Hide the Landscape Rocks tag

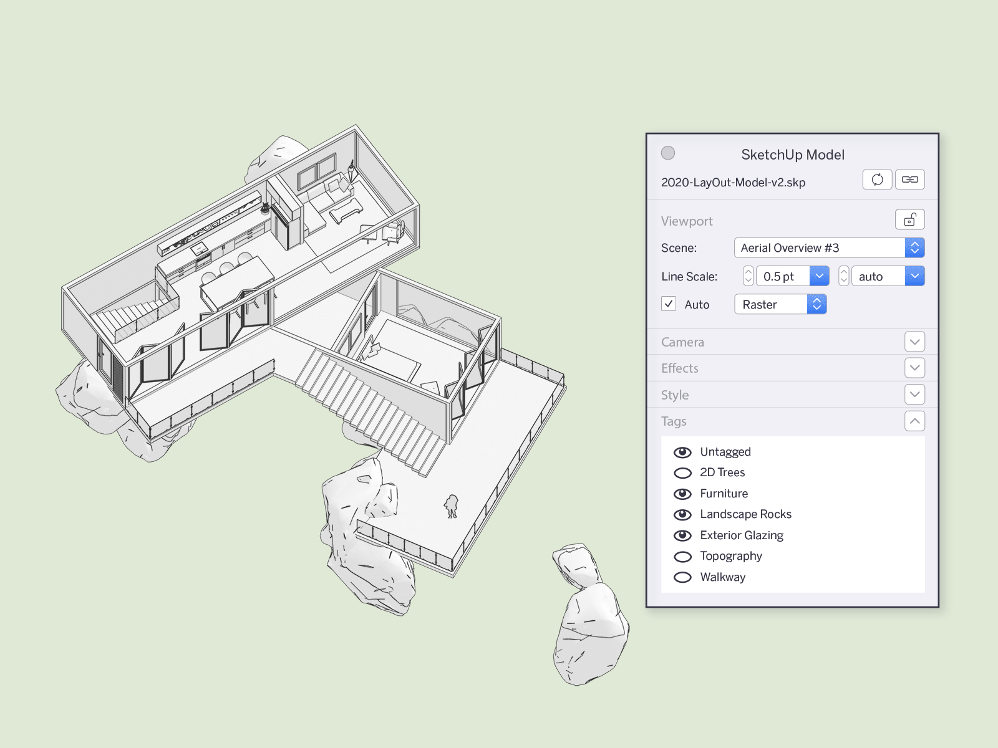pyautogui.click(x=683, y=514)
